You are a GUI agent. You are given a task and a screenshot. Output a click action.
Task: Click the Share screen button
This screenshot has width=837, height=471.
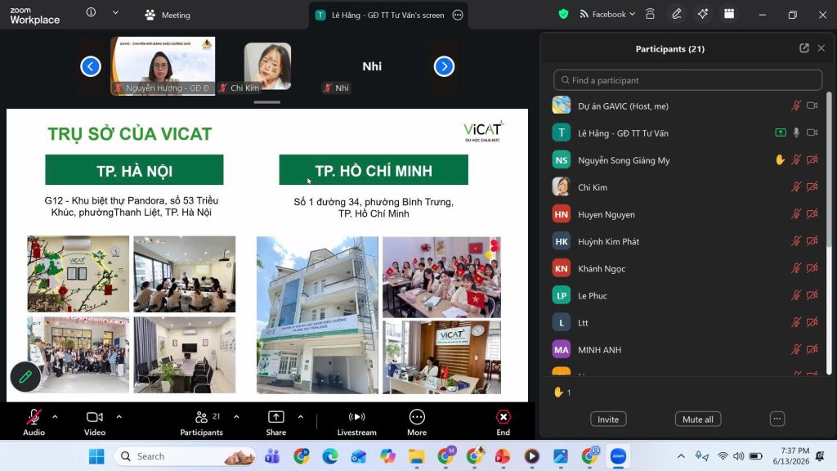(x=276, y=423)
